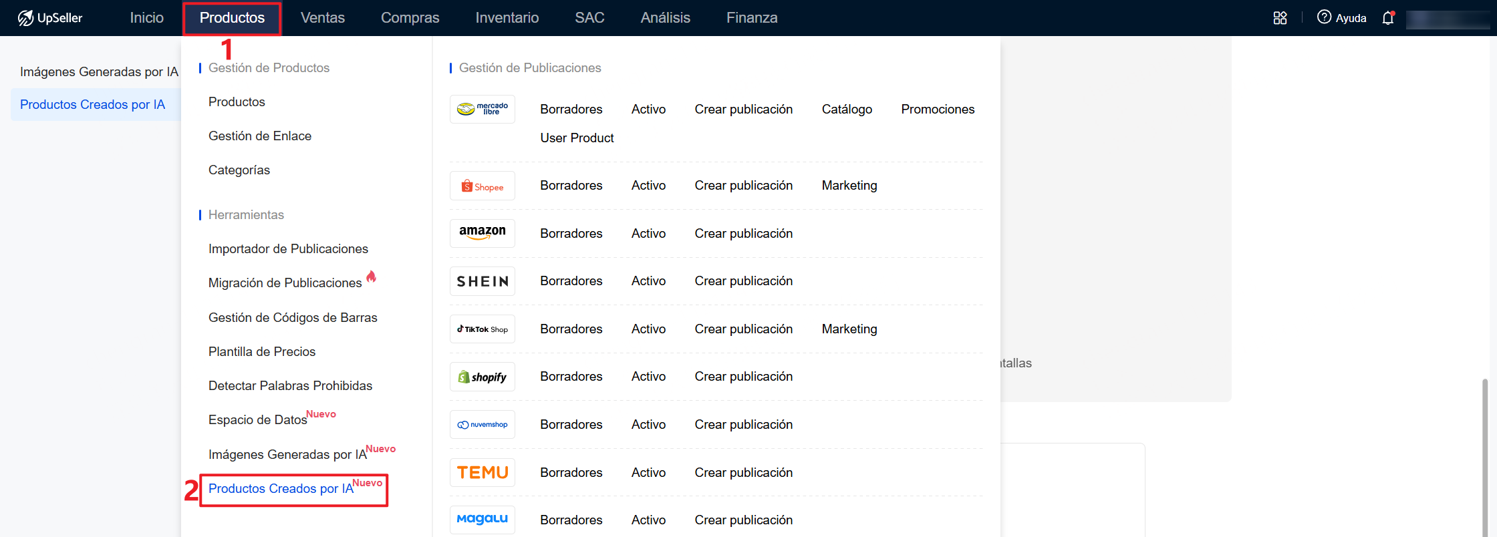Select the Amazon logo

click(x=483, y=233)
